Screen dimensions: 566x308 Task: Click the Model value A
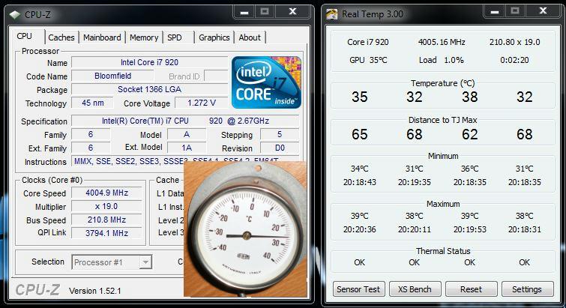pyautogui.click(x=187, y=135)
